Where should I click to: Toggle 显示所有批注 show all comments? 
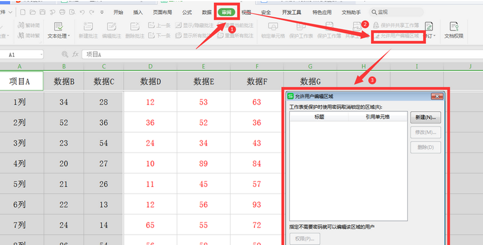click(x=193, y=35)
